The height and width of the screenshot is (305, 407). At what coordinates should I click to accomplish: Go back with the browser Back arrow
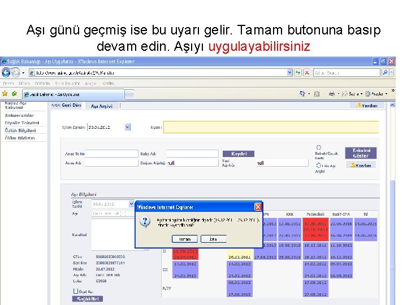pyautogui.click(x=6, y=72)
